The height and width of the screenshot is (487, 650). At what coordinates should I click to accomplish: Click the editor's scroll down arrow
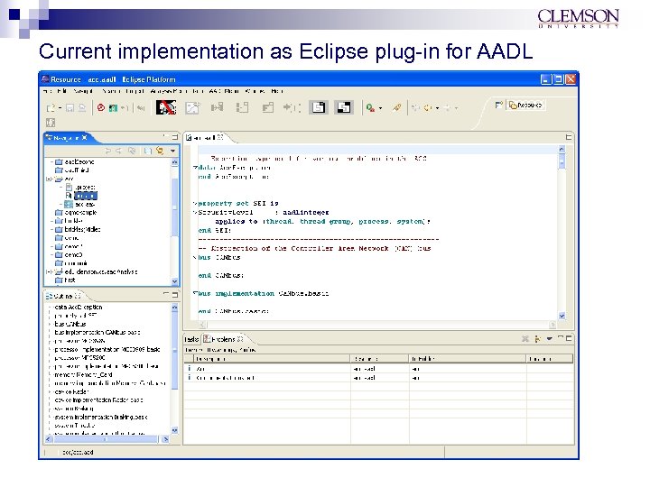pos(562,316)
